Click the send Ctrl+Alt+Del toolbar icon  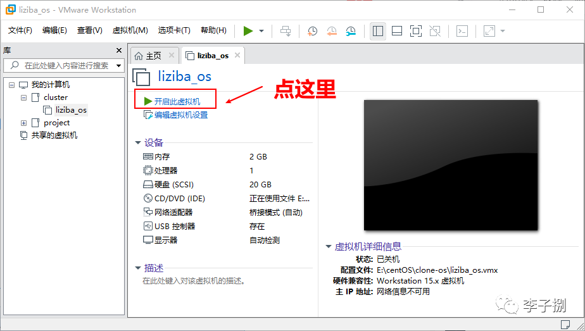pos(286,31)
